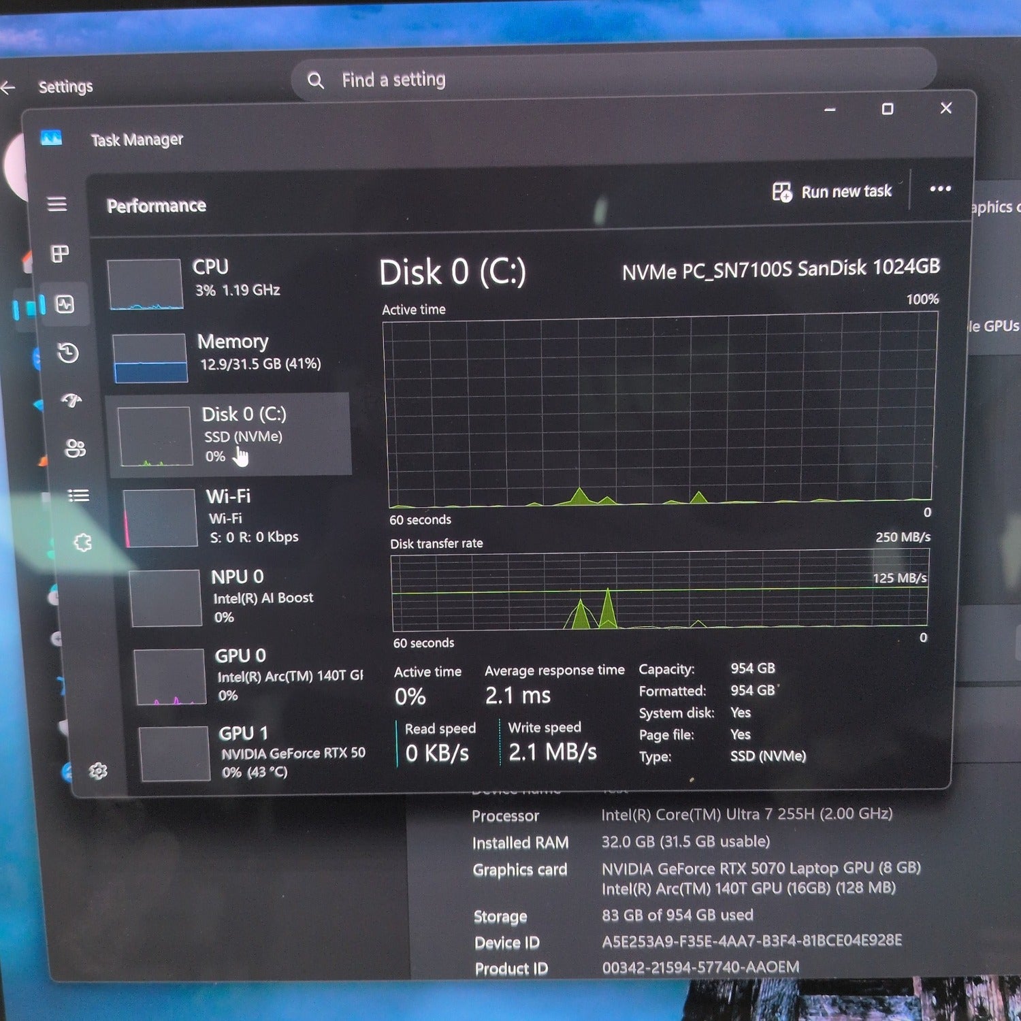Select GPU 1 NVIDIA GeForce entry
Viewport: 1021px width, 1021px height.
click(253, 753)
